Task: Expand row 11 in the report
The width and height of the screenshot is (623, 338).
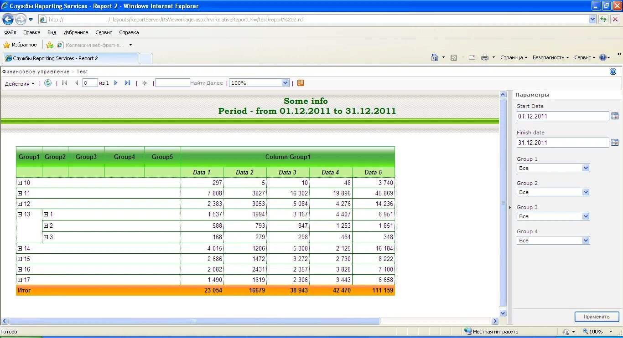Action: [x=20, y=193]
